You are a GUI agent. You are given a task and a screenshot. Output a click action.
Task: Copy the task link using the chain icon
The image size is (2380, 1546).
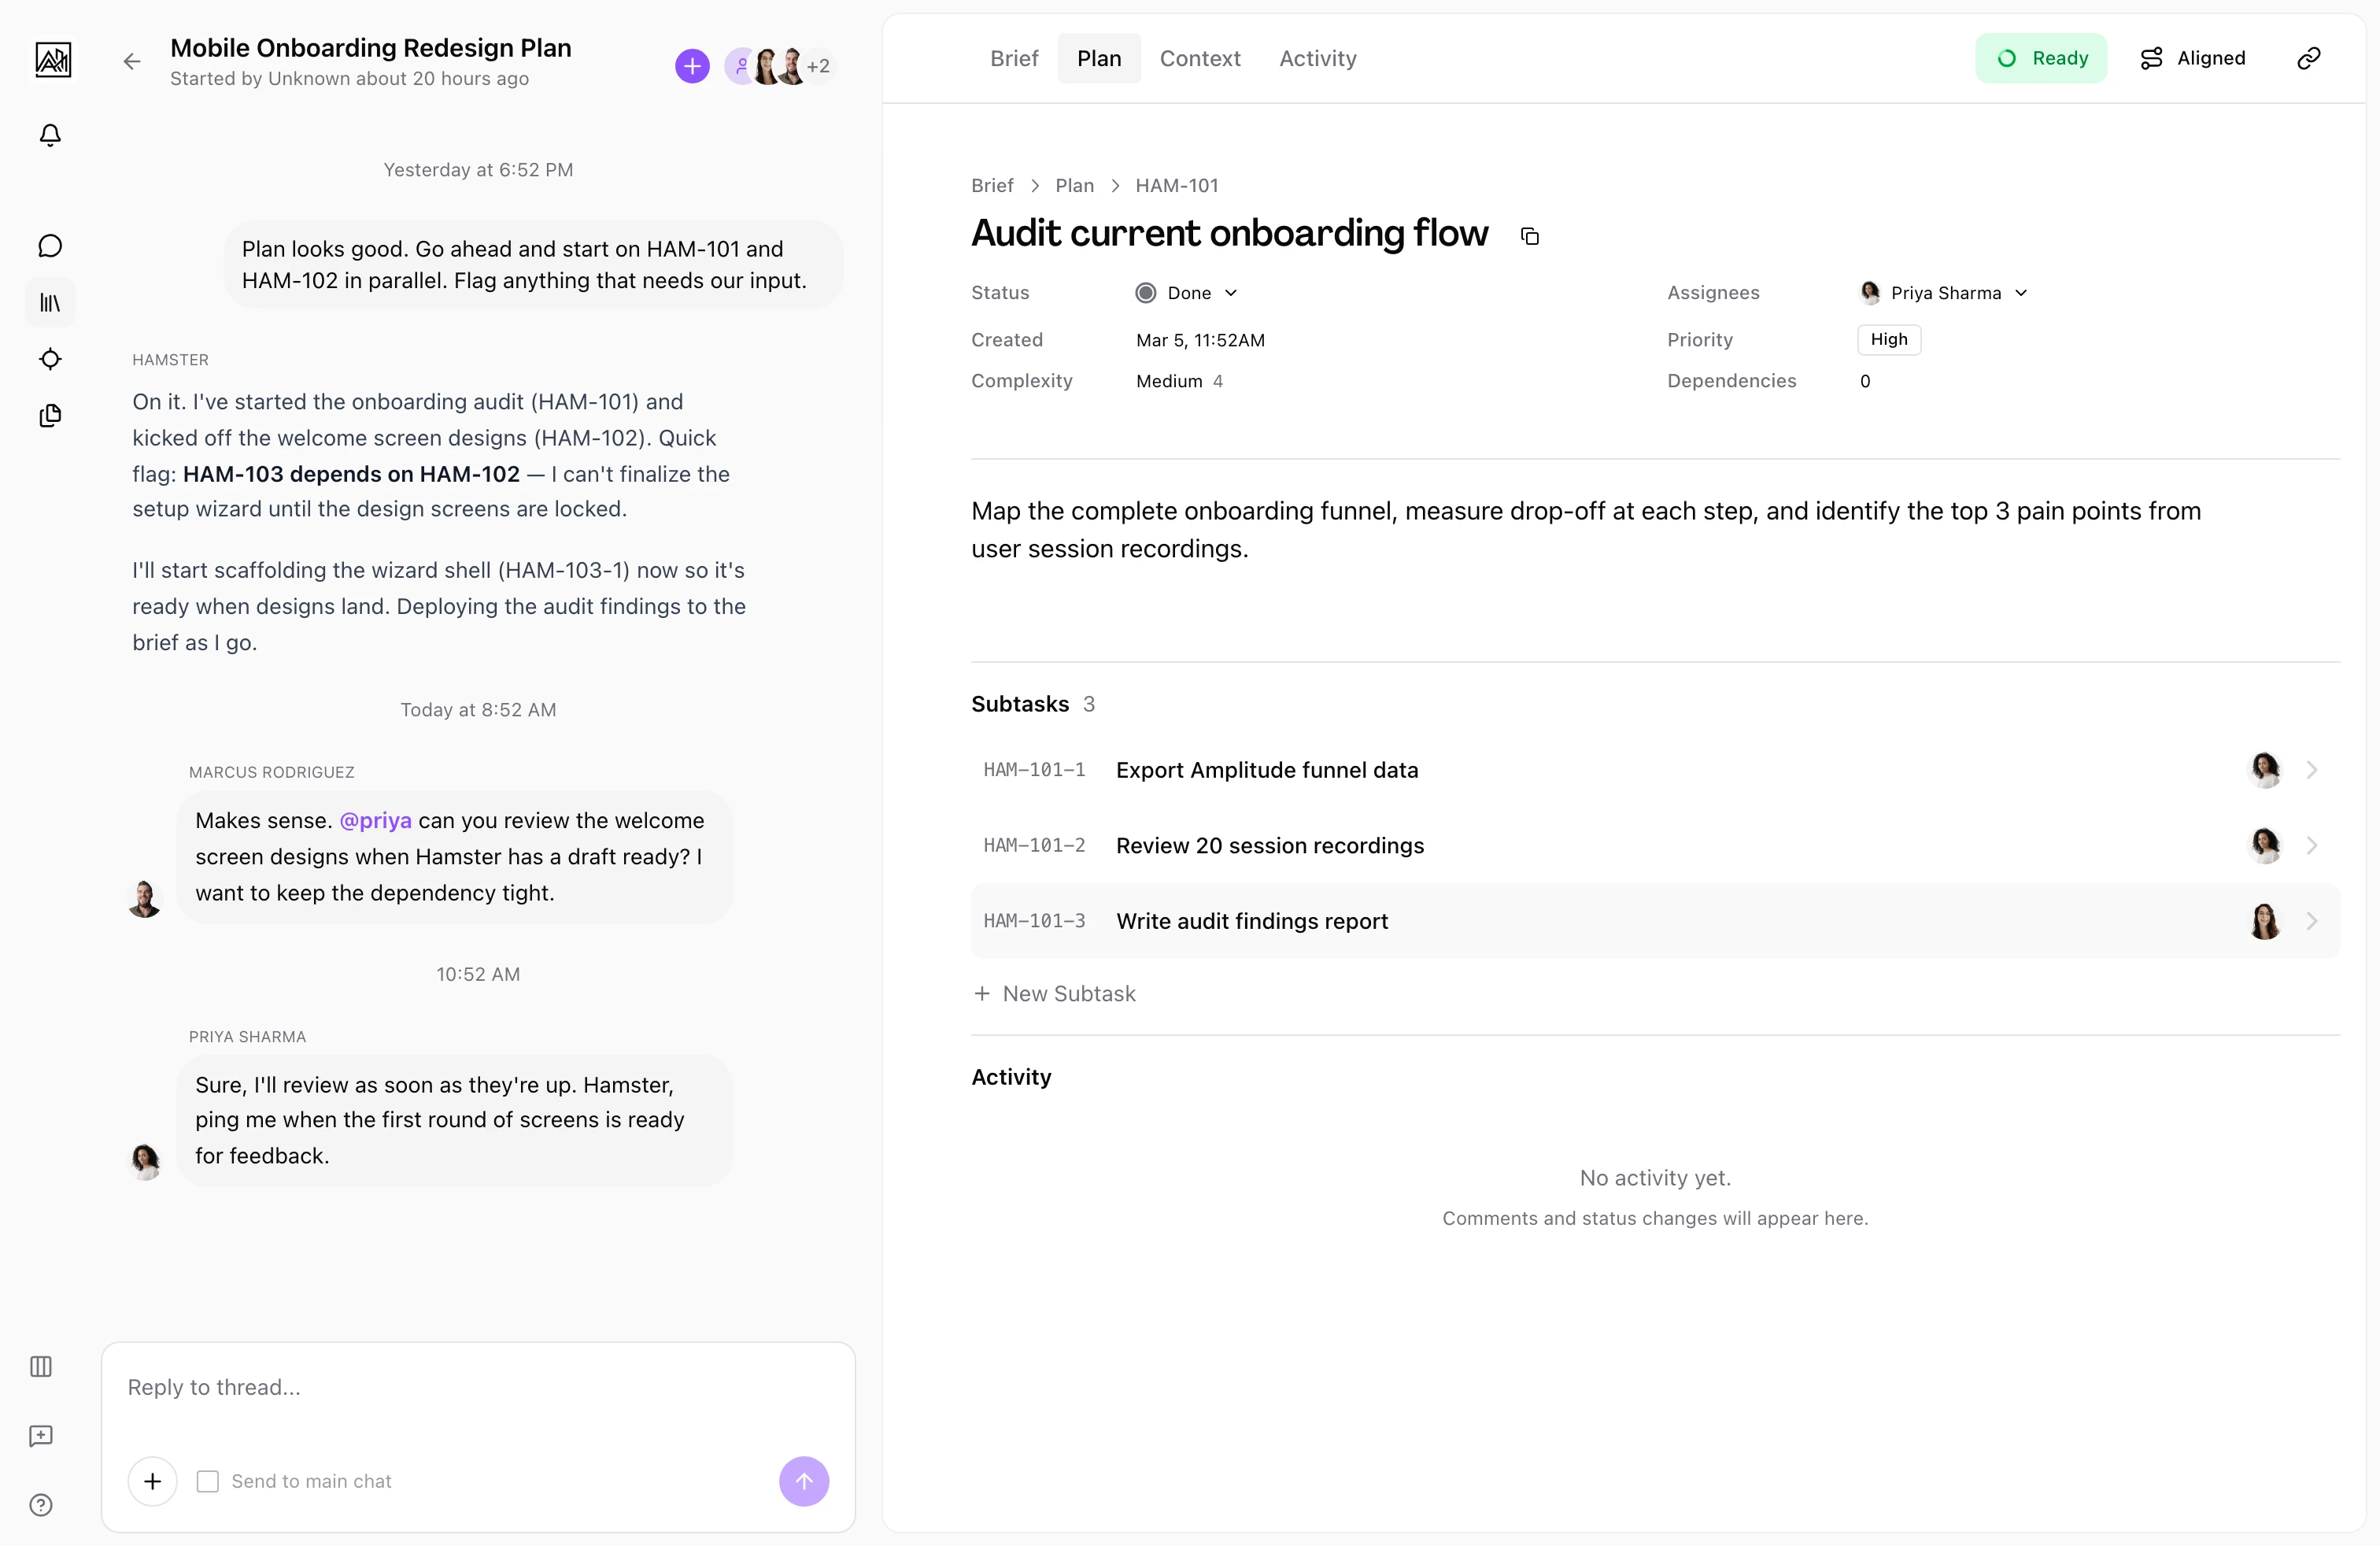[2308, 57]
